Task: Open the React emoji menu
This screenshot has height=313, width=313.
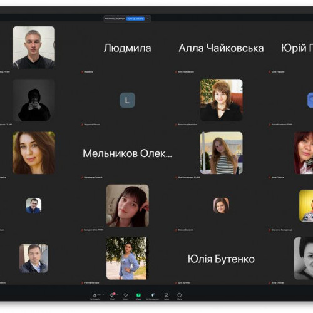Action: pyautogui.click(x=126, y=296)
